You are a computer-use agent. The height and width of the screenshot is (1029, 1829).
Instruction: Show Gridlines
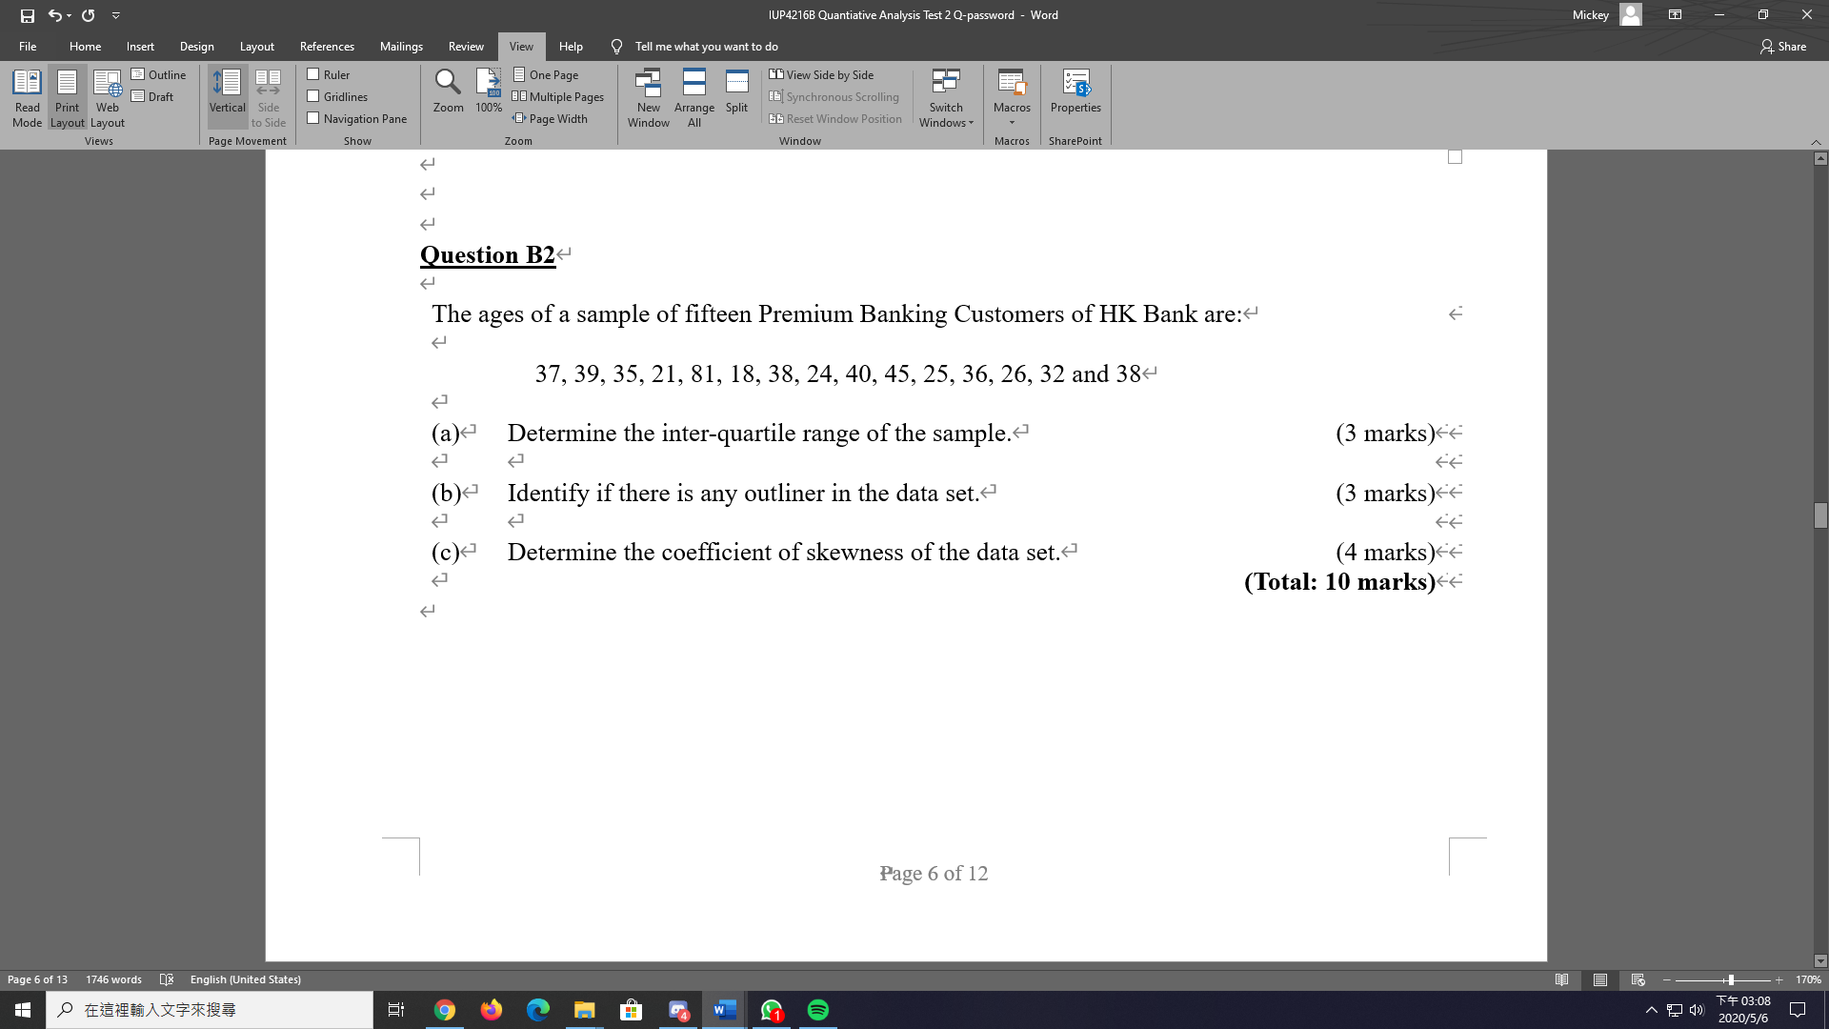pos(312,95)
